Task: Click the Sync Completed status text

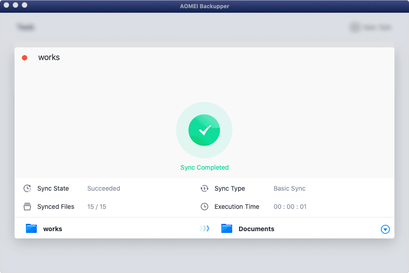Action: coord(204,167)
